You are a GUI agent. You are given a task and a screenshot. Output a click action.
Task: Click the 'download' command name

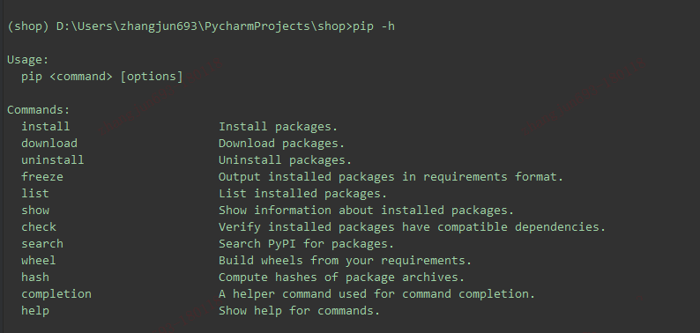pos(49,144)
